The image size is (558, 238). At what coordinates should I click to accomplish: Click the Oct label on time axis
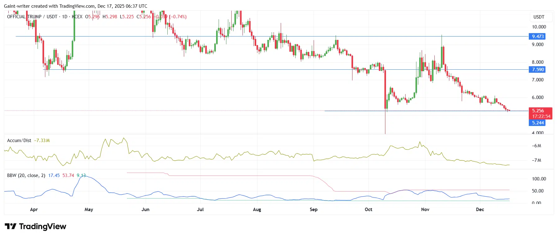click(x=368, y=210)
